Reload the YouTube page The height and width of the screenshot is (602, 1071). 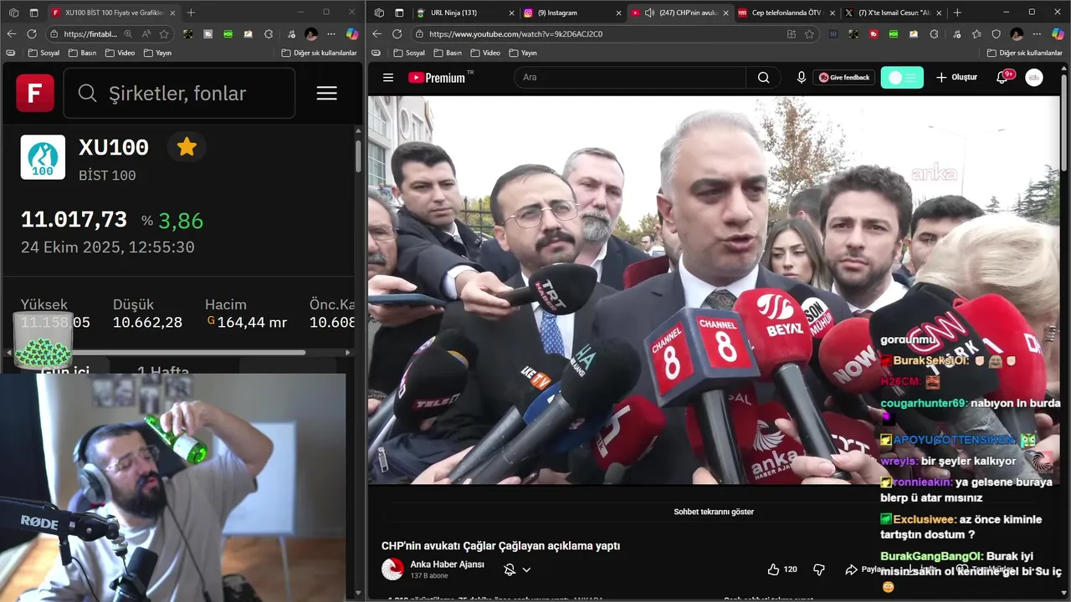pos(397,33)
